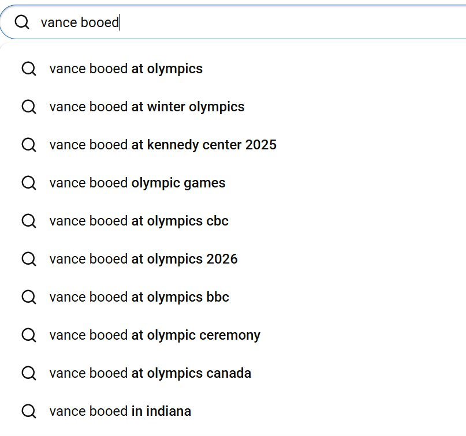
Task: Click magnifier icon next to "olympic ceremony"
Action: (x=28, y=335)
